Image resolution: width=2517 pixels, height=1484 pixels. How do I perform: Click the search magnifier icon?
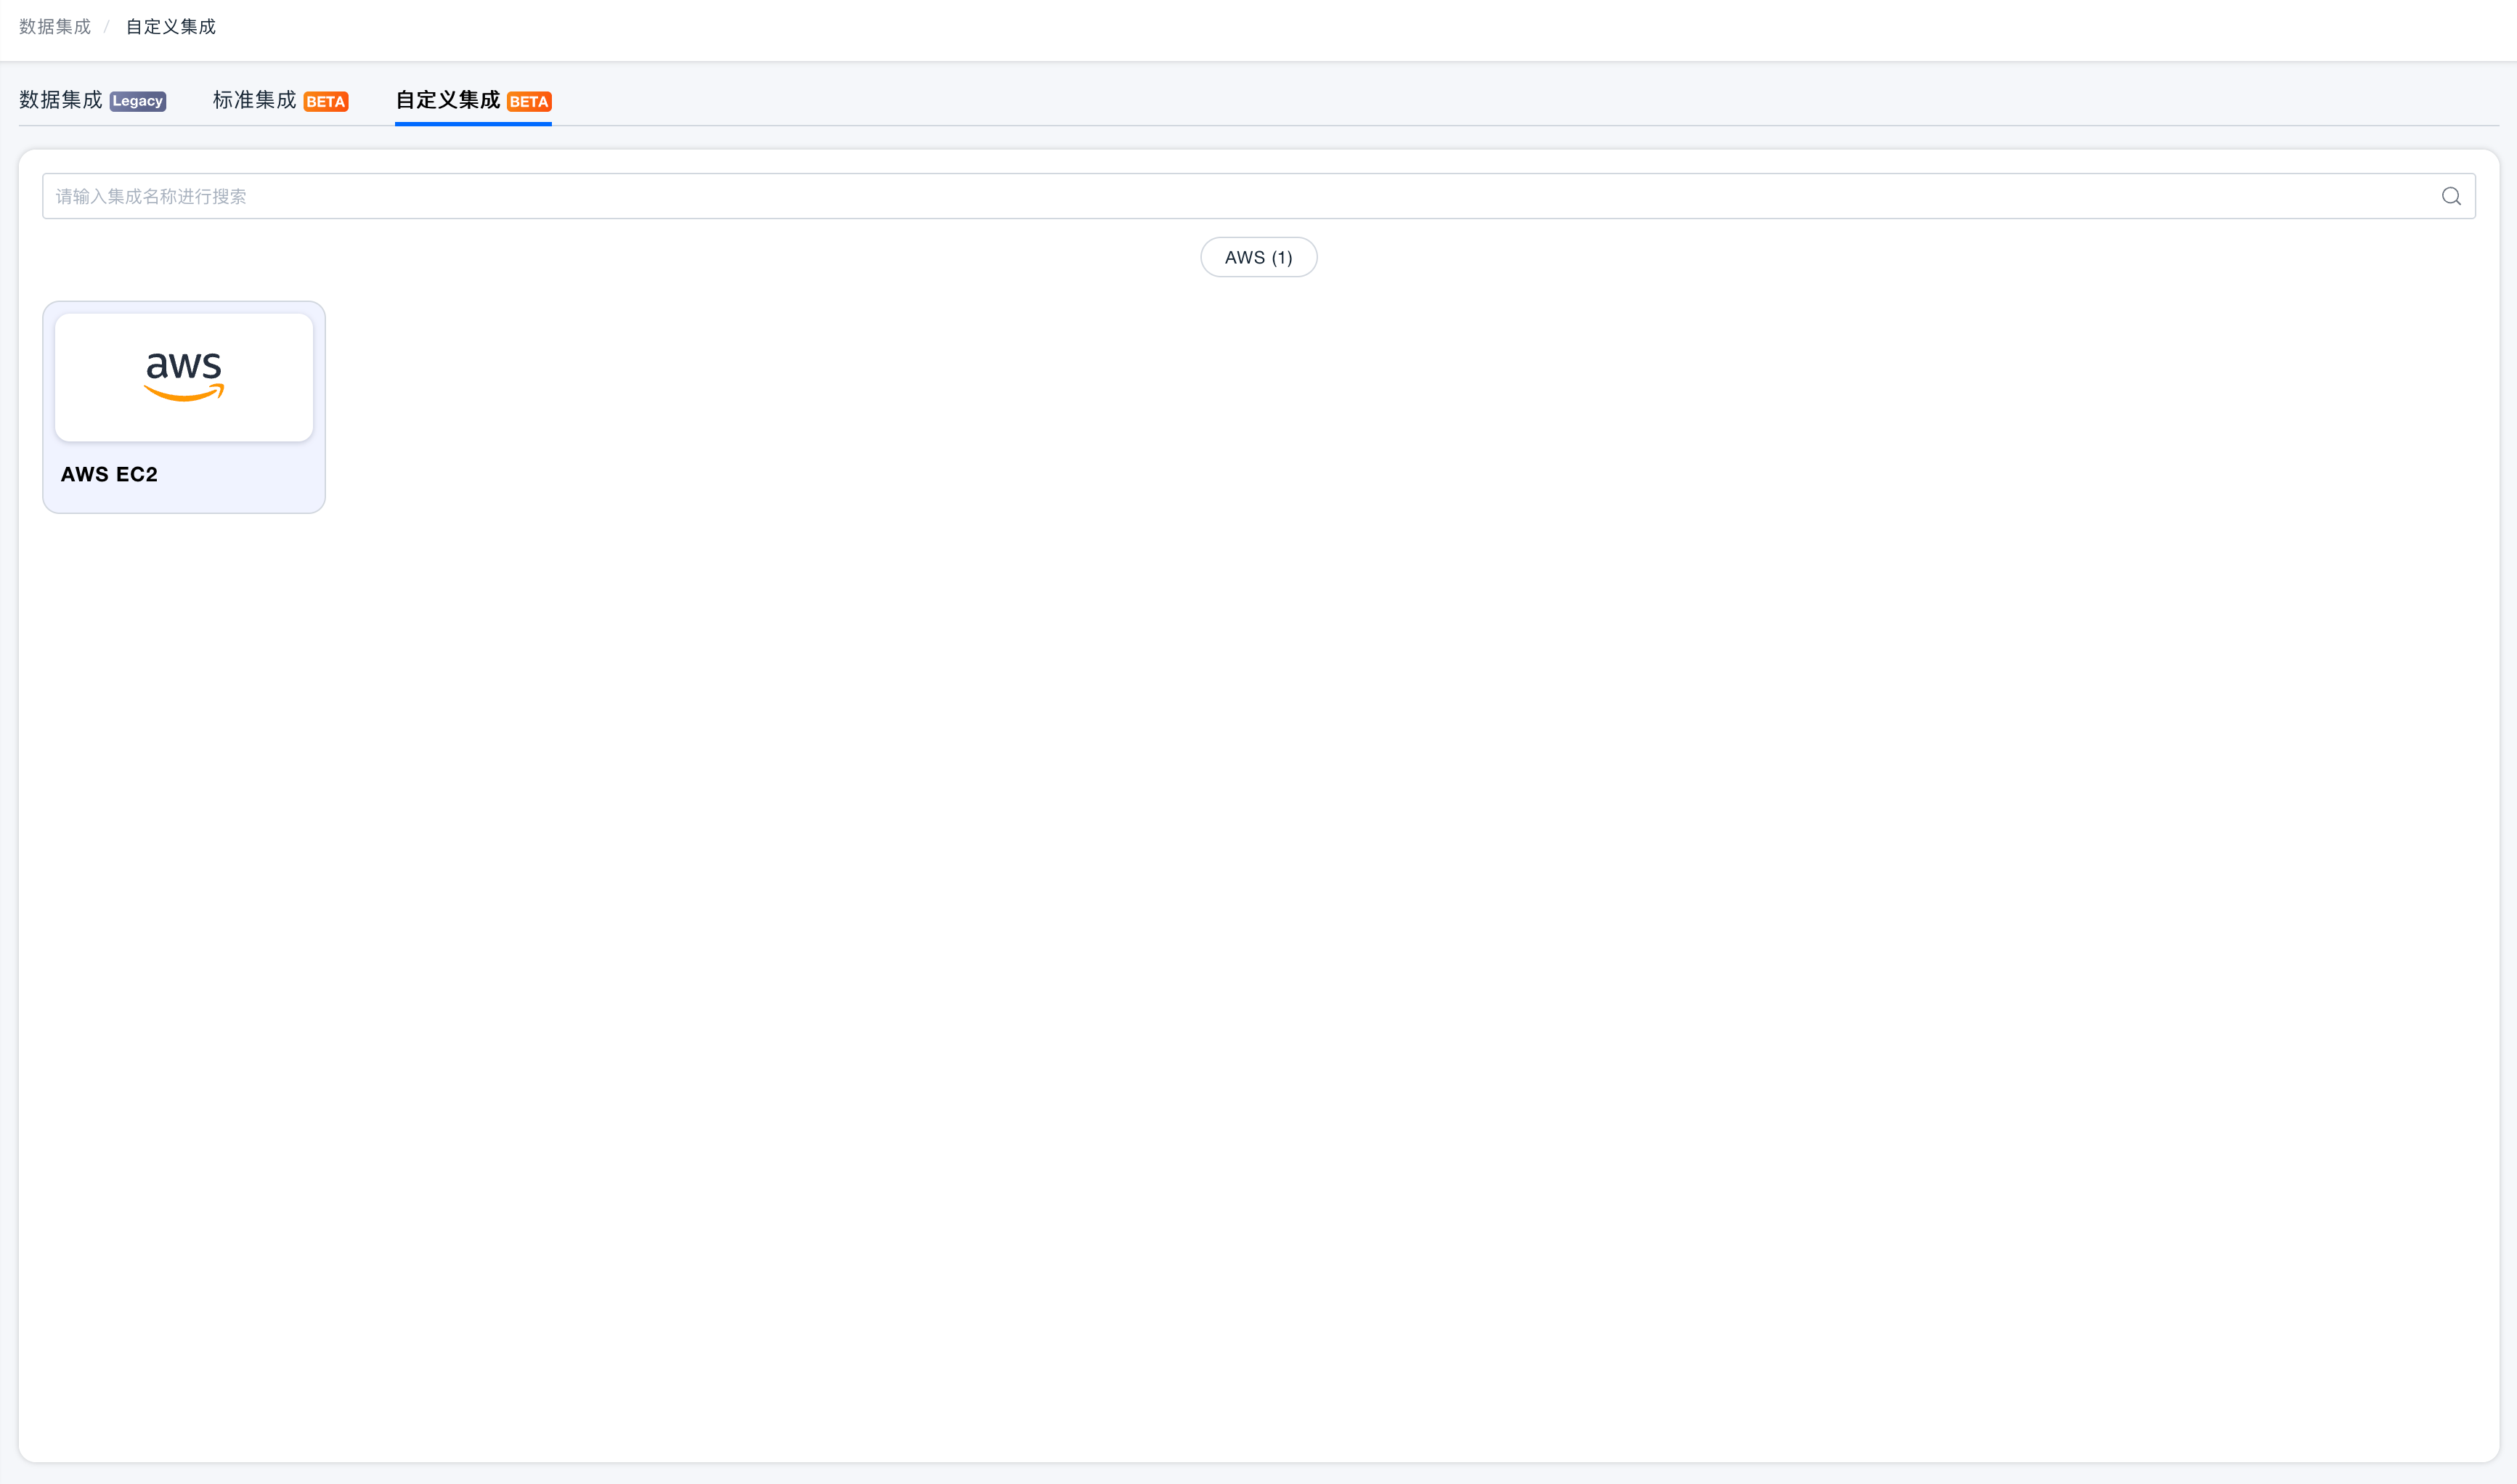coord(2450,196)
